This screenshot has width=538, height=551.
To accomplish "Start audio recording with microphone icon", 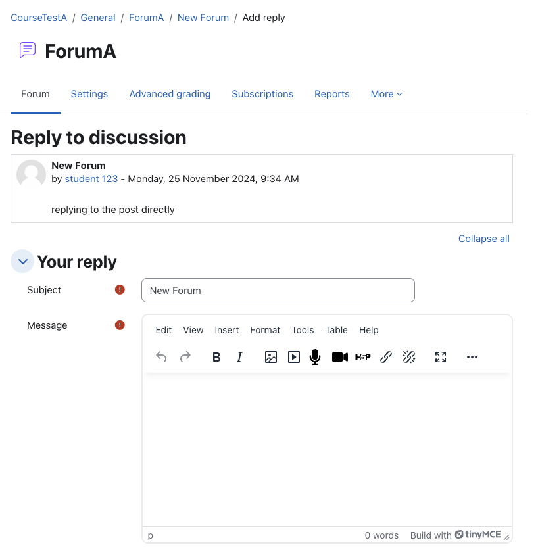I will tap(315, 357).
